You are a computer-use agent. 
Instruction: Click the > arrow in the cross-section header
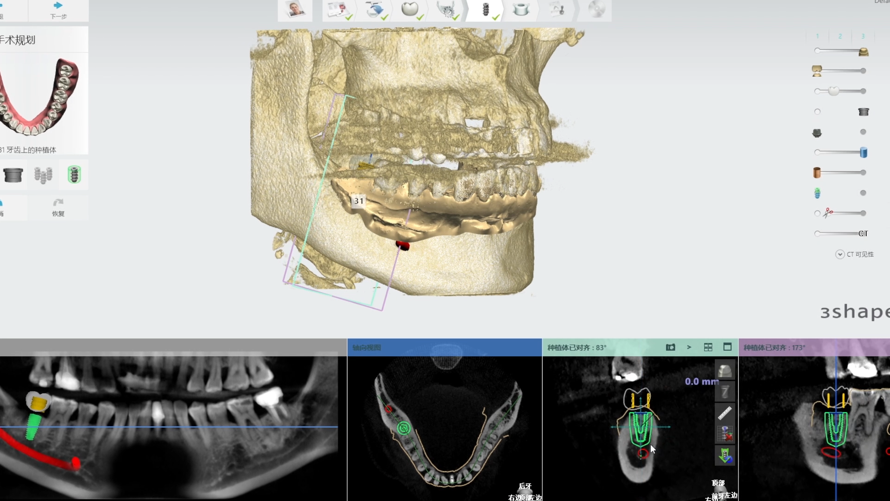[x=689, y=347]
